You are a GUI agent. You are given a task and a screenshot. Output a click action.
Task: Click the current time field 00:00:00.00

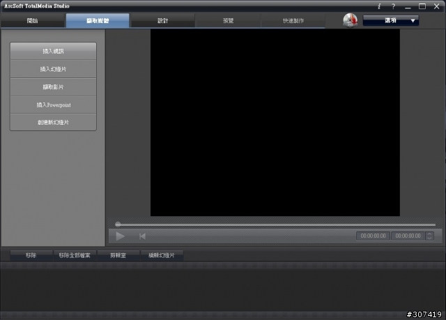(374, 236)
